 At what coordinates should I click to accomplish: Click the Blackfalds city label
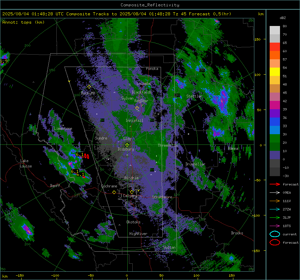[142, 92]
